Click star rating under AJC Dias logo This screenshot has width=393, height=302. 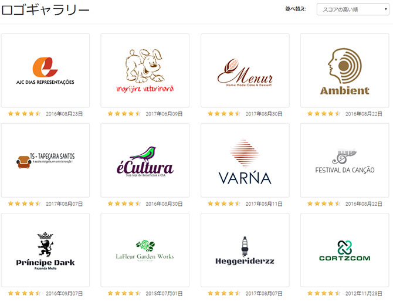point(24,114)
